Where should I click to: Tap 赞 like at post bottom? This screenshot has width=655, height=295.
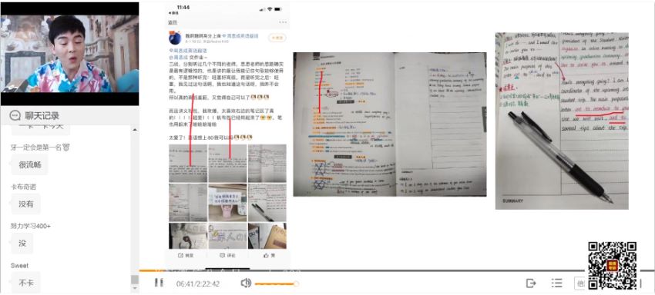tap(269, 255)
